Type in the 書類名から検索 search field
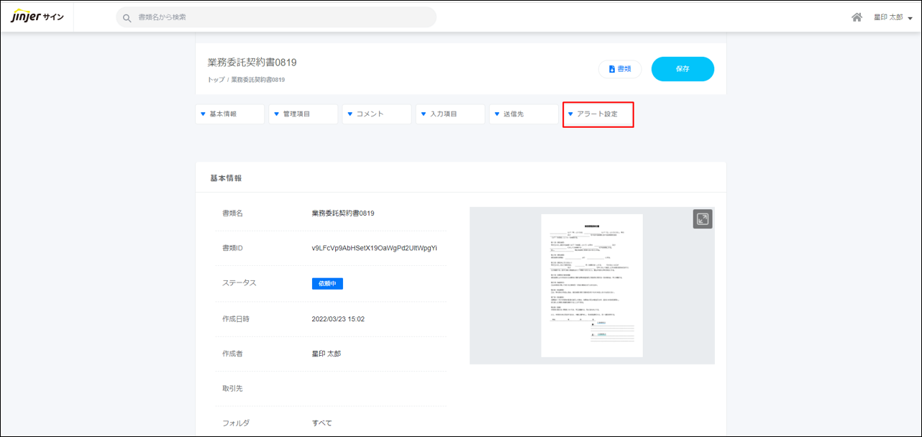The width and height of the screenshot is (922, 437). pos(280,17)
